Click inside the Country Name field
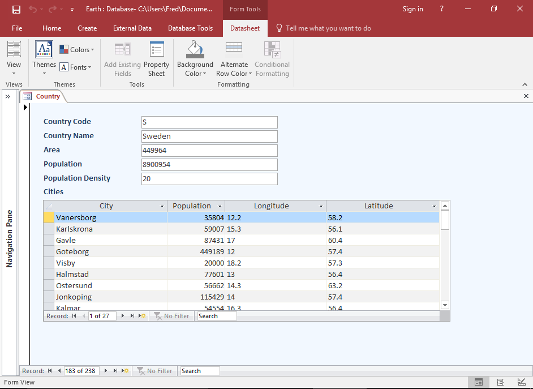The image size is (533, 389). [x=209, y=136]
